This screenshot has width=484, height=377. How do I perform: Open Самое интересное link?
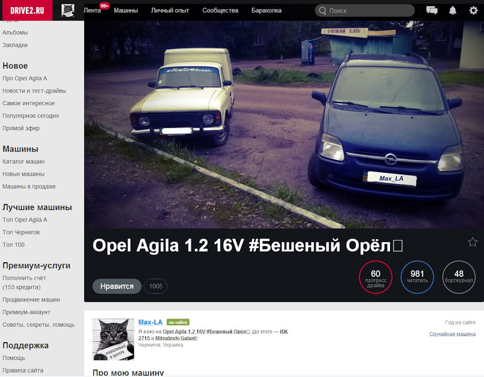pyautogui.click(x=29, y=103)
